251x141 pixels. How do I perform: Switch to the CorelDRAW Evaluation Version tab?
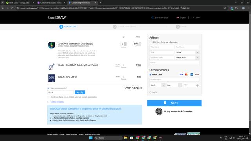(51, 3)
